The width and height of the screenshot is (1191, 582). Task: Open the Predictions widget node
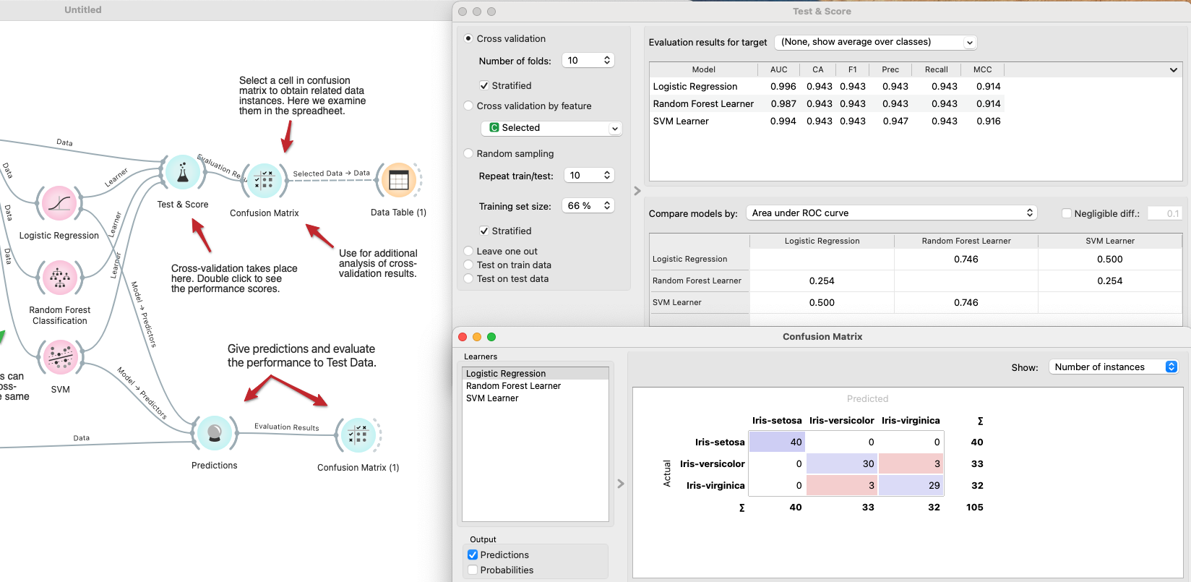tap(215, 433)
